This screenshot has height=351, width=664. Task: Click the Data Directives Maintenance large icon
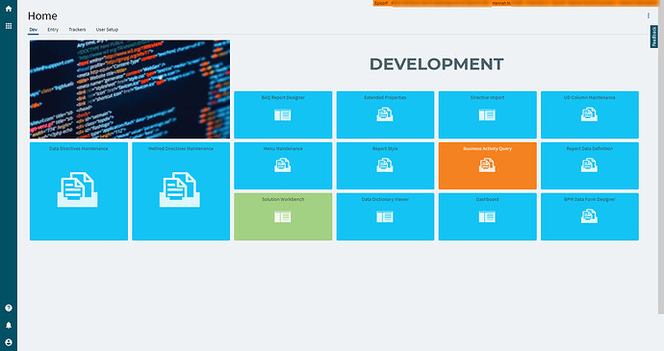tap(78, 189)
